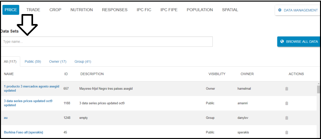Click the globe icon in Browse All Data

[x=282, y=42]
